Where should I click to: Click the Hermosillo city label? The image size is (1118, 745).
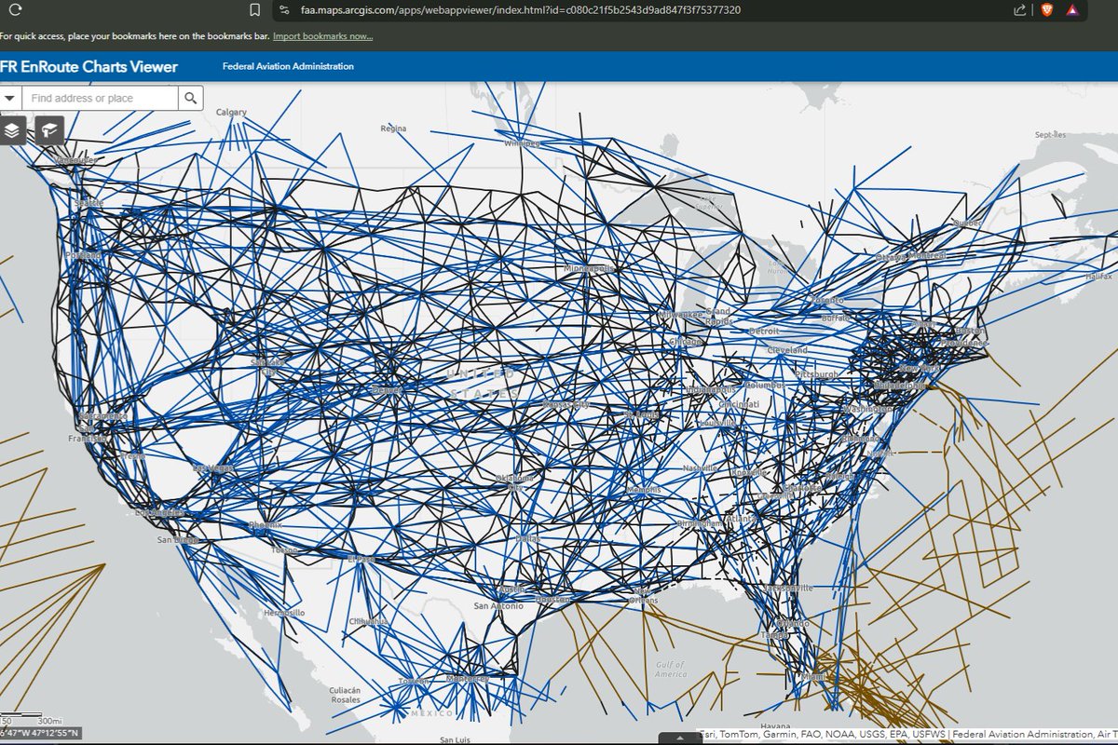[284, 614]
